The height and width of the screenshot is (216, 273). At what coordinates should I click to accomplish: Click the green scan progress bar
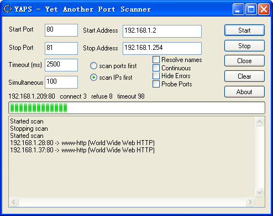point(136,108)
